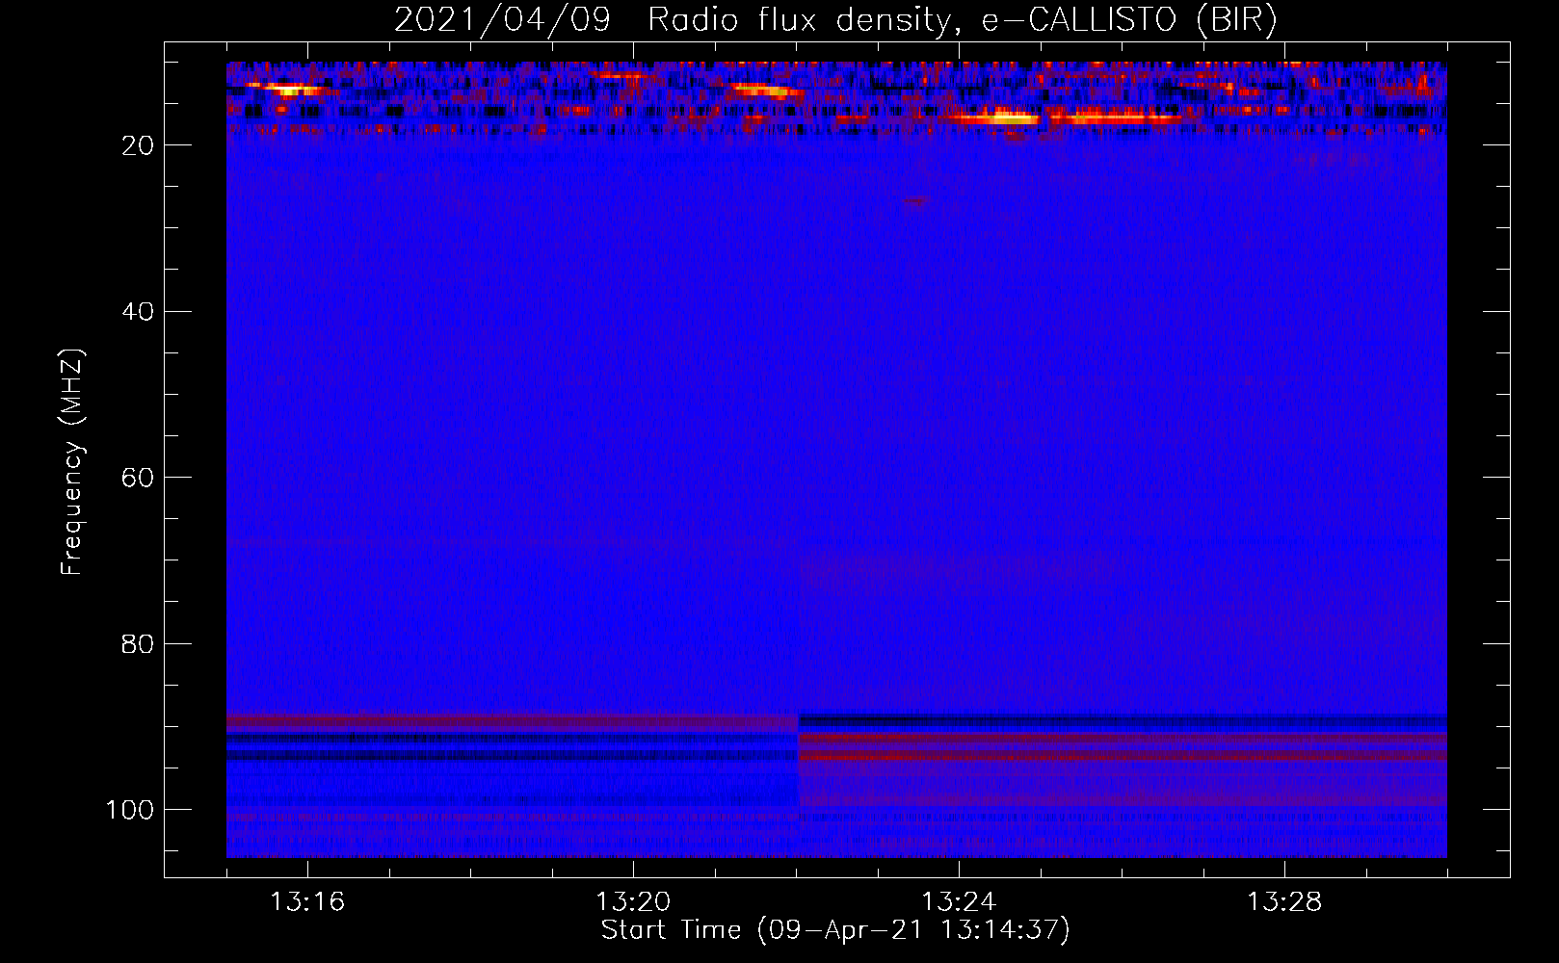
Task: Click the 13:16 time tick label
Action: point(307,902)
